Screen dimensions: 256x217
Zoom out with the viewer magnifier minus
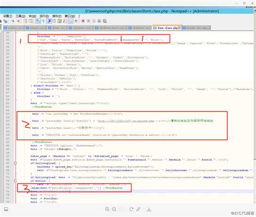click(x=114, y=209)
